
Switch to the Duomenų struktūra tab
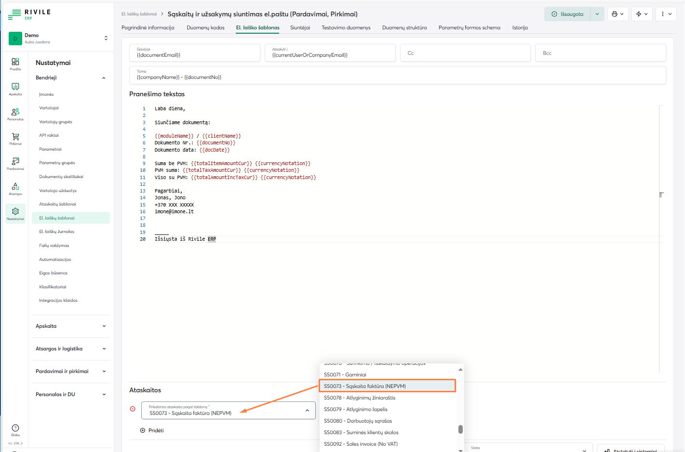[x=404, y=28]
